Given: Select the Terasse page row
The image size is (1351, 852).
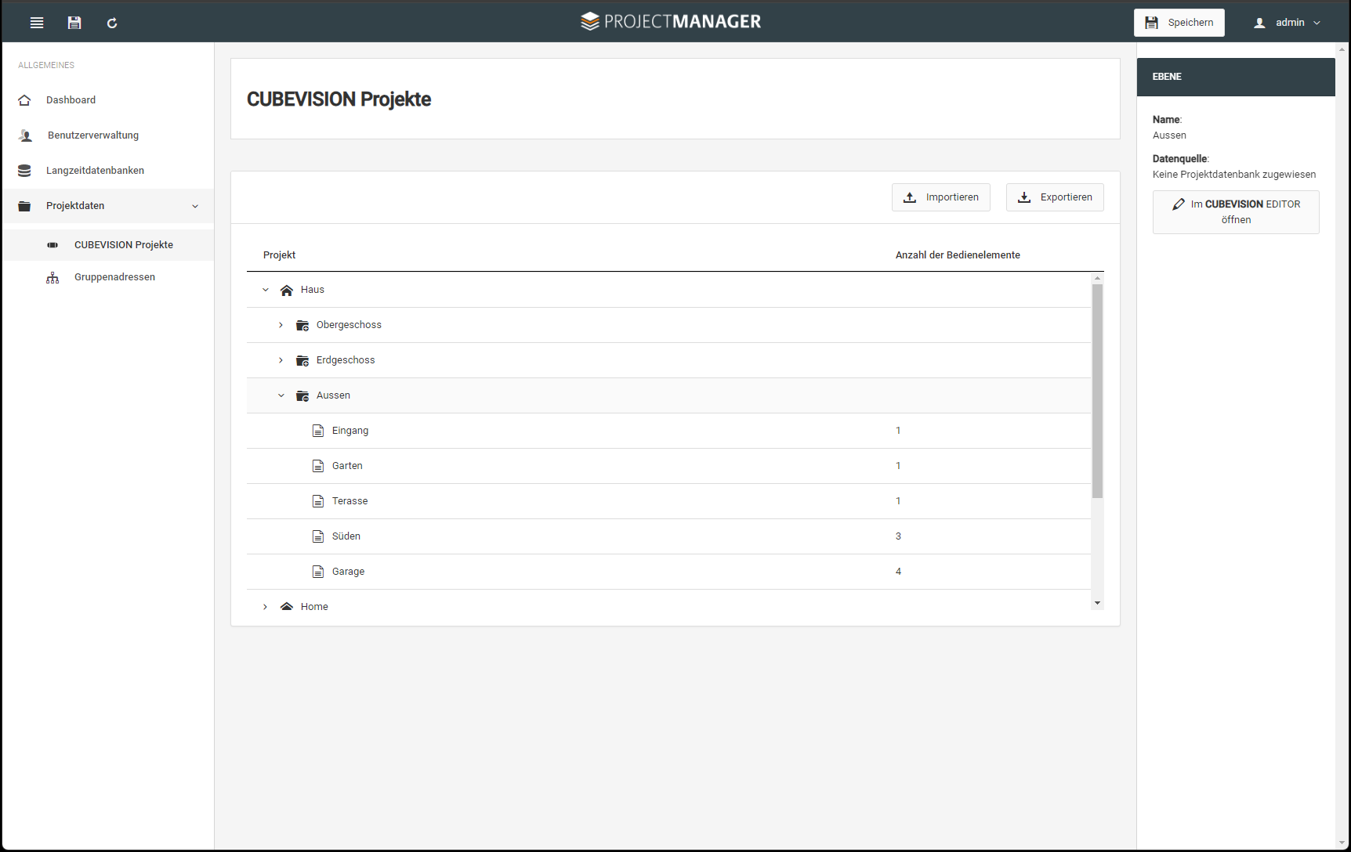Looking at the screenshot, I should point(668,501).
